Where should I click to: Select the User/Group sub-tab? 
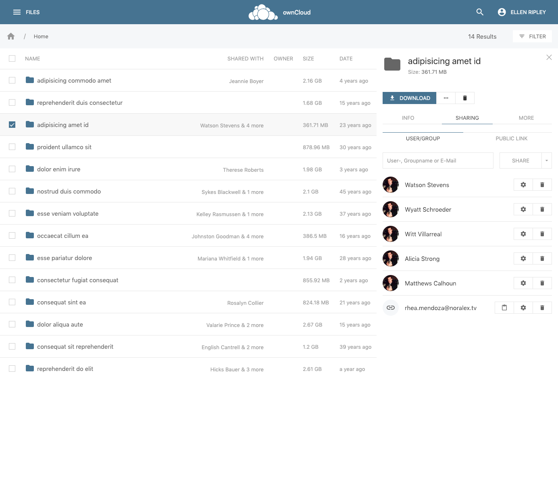(423, 138)
